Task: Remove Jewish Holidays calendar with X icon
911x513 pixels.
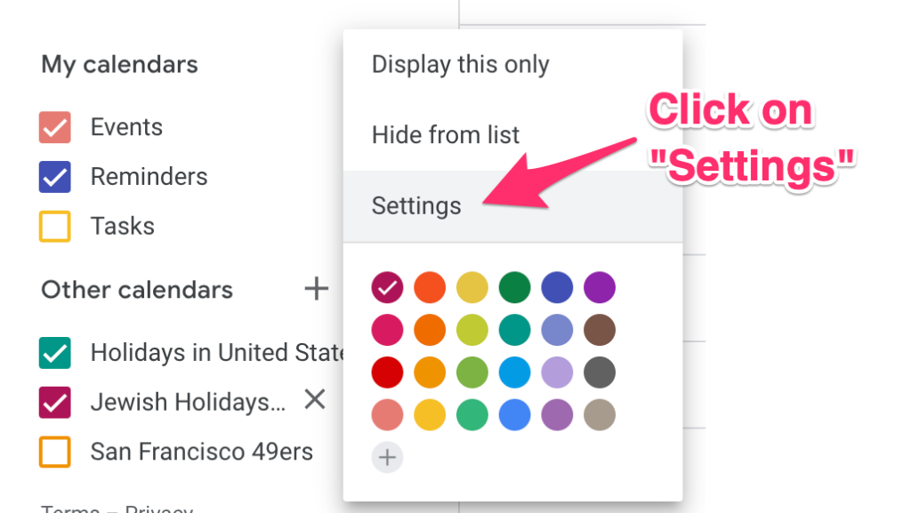Action: coord(314,400)
